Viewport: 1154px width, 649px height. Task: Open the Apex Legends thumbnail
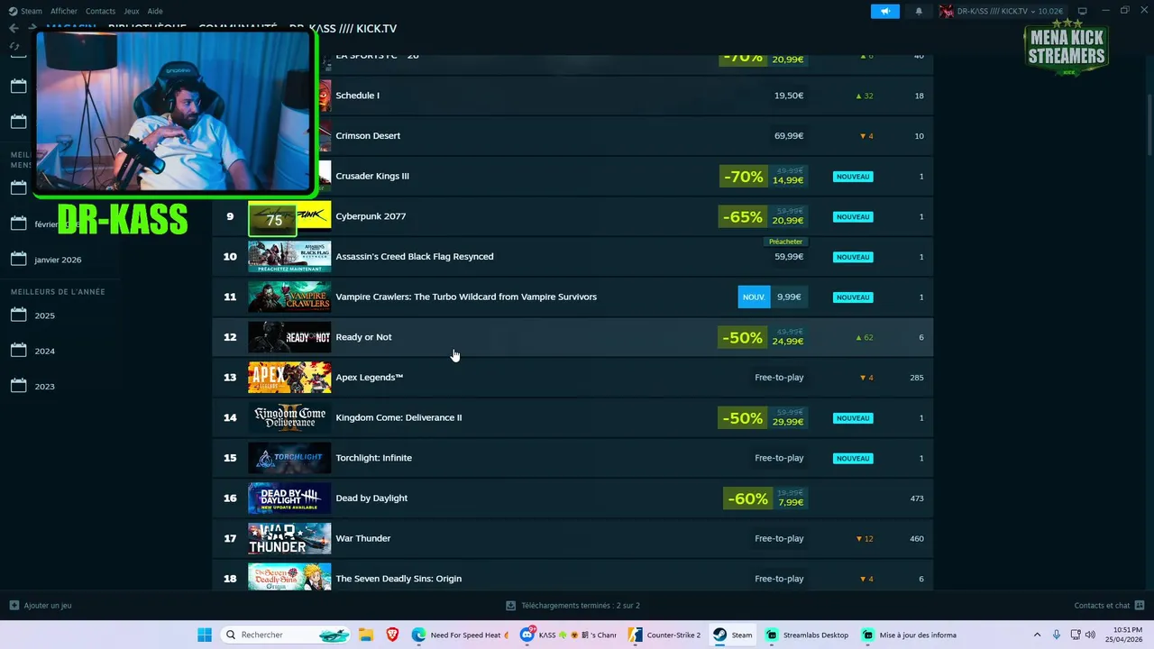(x=289, y=378)
